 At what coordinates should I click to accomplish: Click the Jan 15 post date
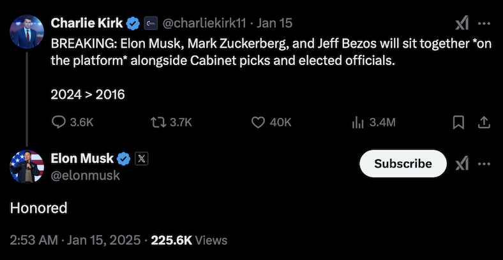tap(274, 24)
